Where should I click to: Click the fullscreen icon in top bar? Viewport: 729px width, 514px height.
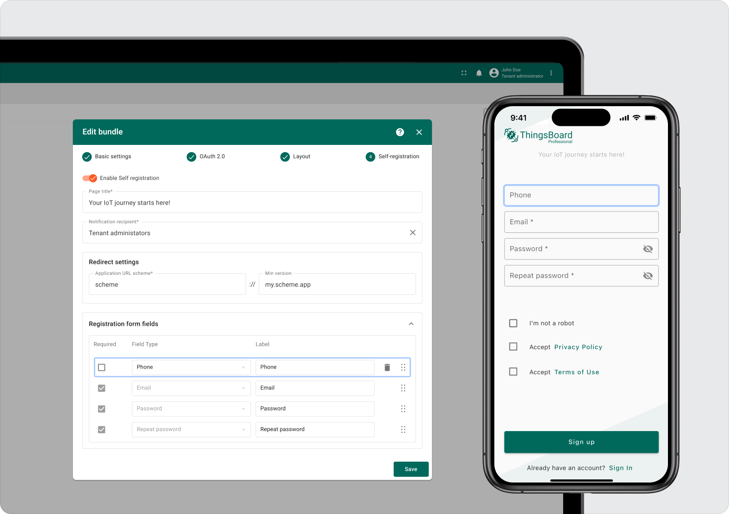tap(464, 73)
